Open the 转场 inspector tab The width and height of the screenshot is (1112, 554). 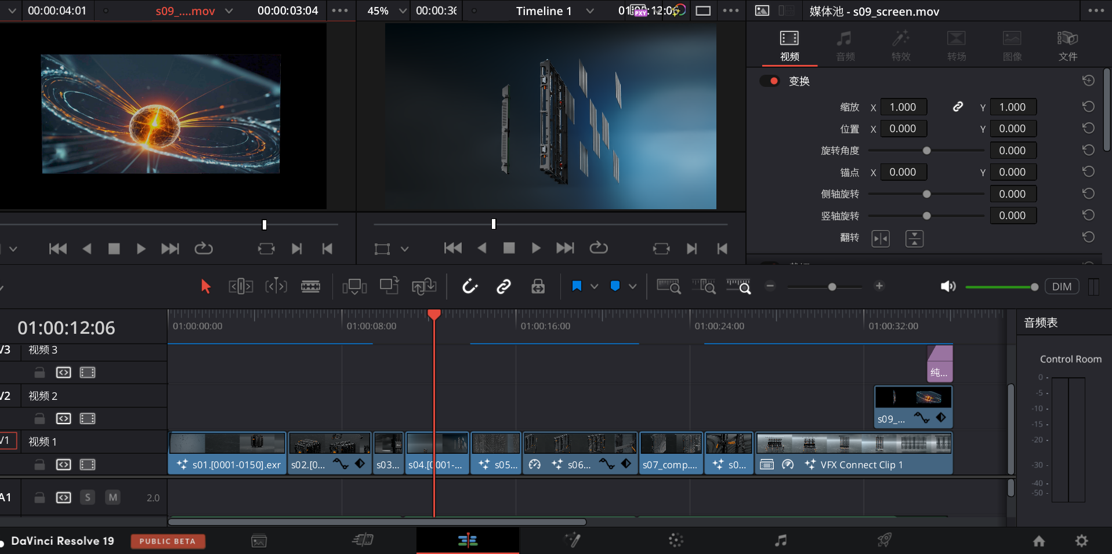tap(957, 46)
